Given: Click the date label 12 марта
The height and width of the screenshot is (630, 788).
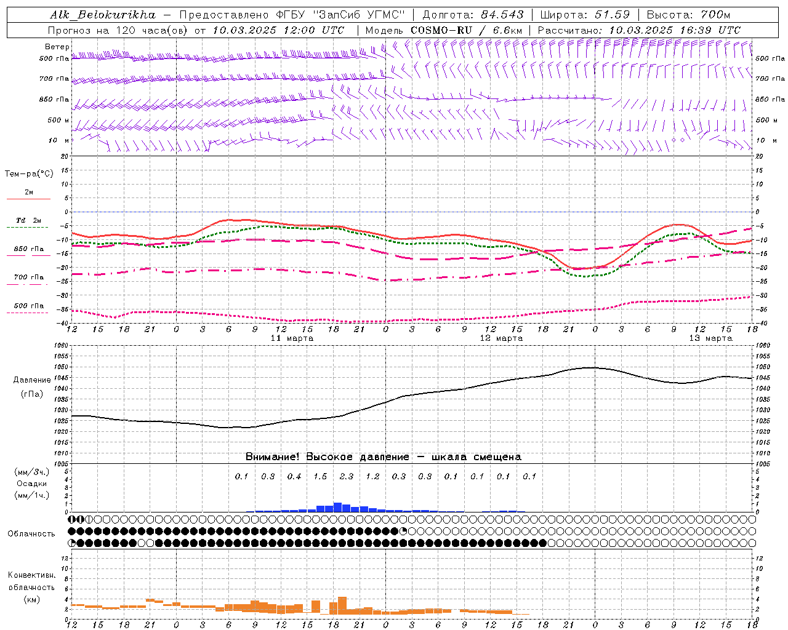Looking at the screenshot, I should [x=501, y=338].
